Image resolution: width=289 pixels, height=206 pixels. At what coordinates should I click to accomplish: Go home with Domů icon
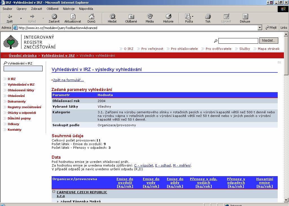(91, 17)
